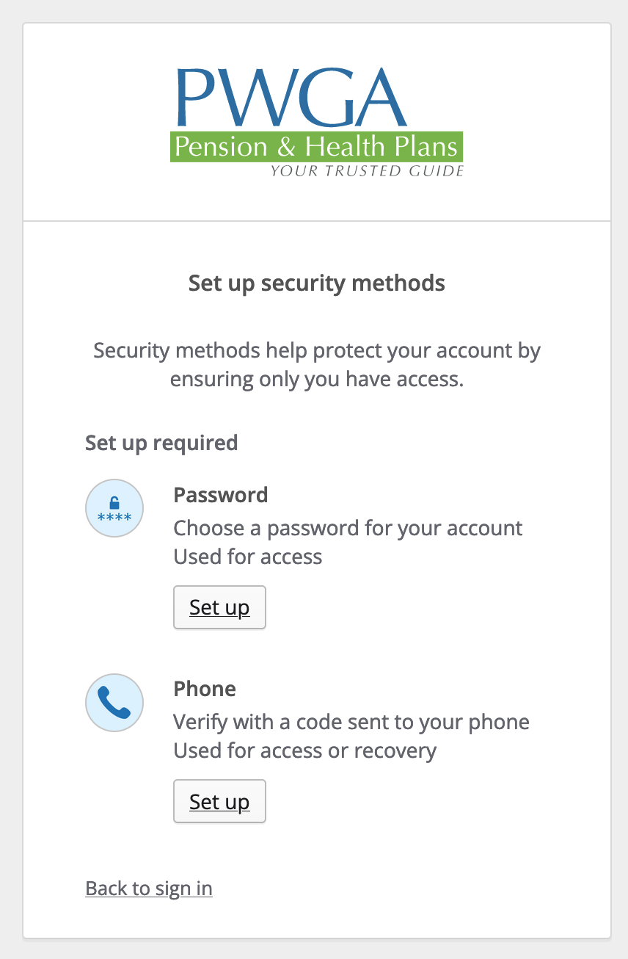
Task: Click Choose a password for your account text
Action: click(x=348, y=528)
